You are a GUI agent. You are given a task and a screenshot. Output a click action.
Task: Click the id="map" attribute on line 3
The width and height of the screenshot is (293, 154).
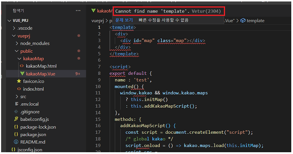tap(144, 41)
